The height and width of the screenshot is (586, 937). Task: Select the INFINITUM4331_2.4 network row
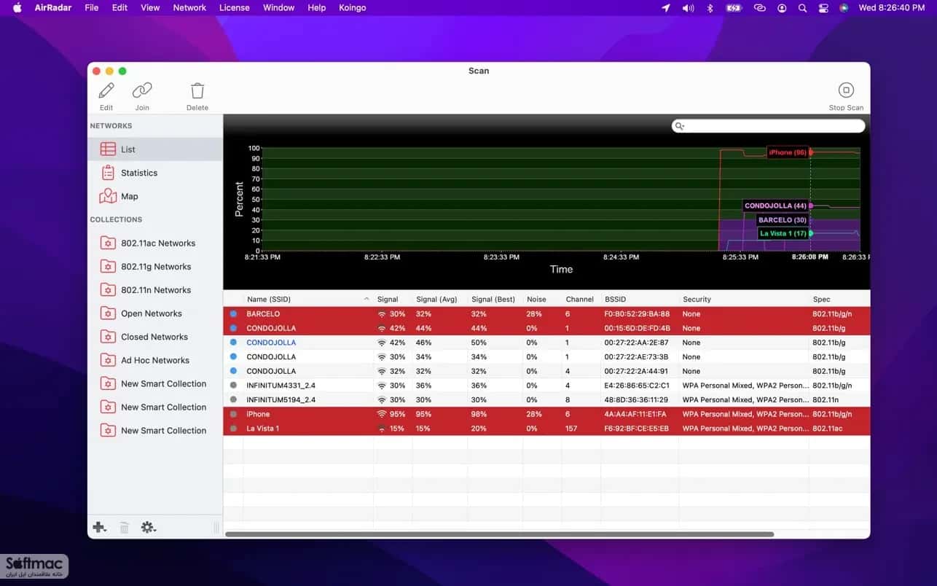tap(546, 386)
